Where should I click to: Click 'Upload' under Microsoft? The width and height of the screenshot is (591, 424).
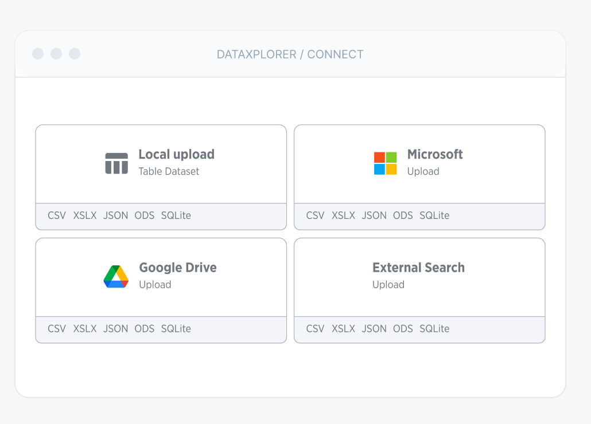423,171
